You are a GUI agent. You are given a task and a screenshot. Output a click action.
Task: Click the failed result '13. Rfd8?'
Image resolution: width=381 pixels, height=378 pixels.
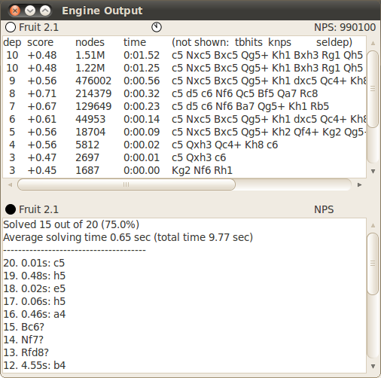[x=26, y=352]
